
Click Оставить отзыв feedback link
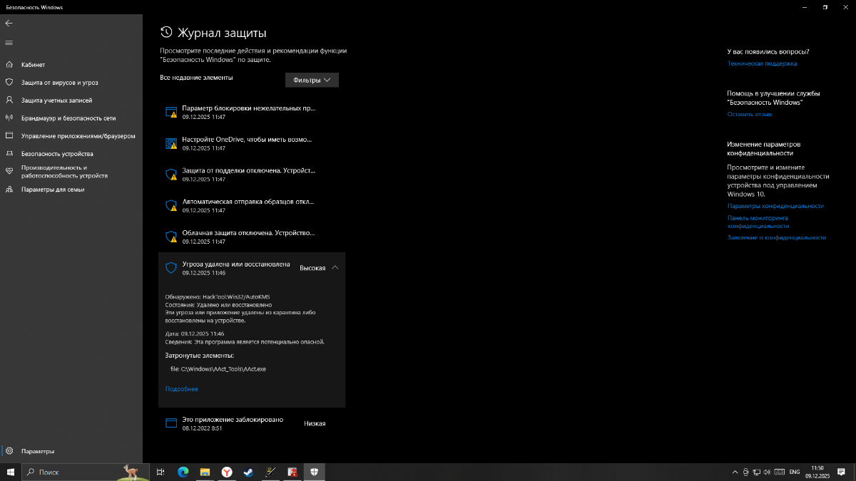coord(750,114)
